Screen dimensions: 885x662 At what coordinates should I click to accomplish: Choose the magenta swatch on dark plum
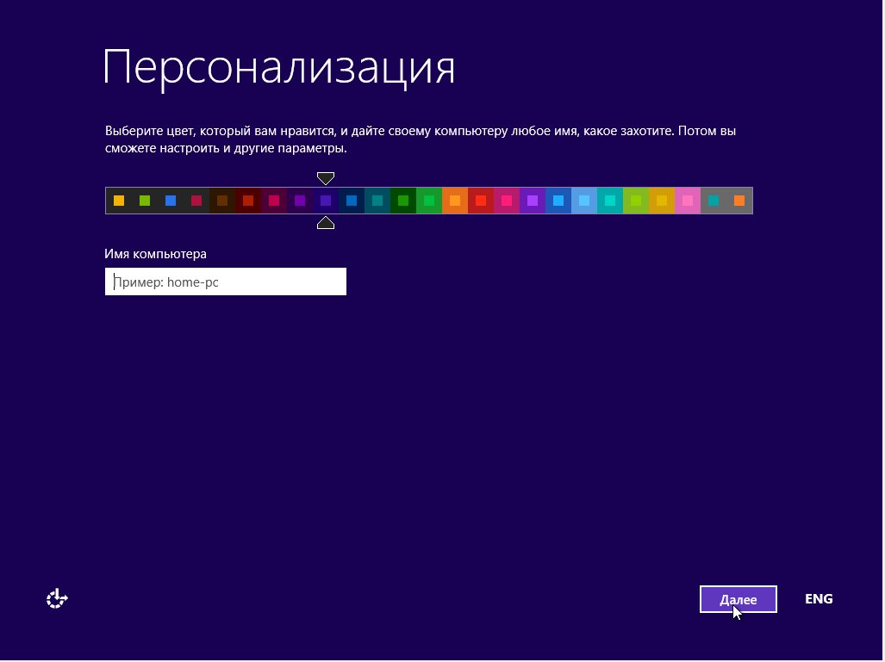click(274, 201)
